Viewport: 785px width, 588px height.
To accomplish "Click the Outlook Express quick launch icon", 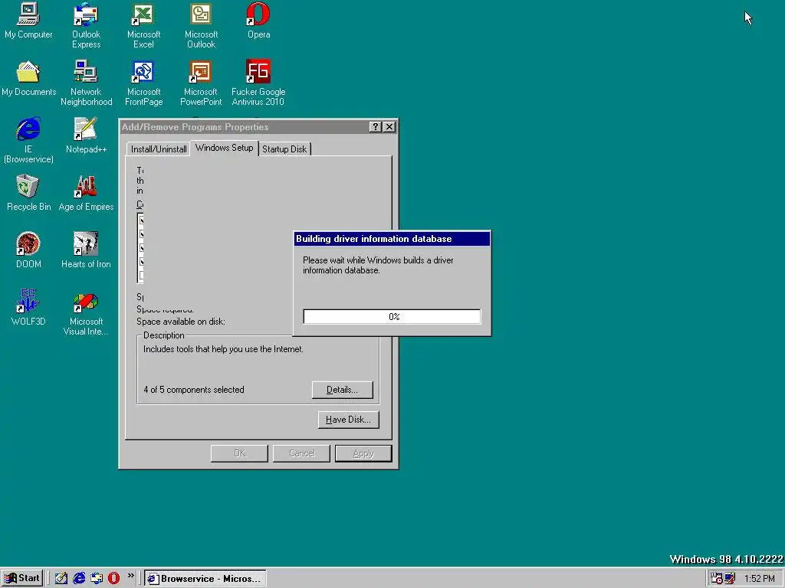I will tap(97, 578).
